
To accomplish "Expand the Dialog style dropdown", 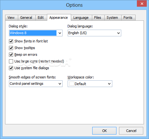I will (x=36, y=33).
